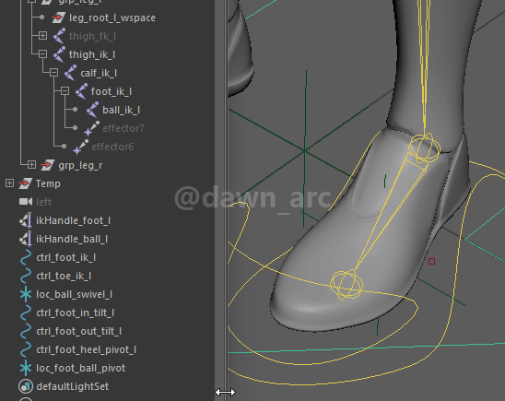Collapse the foot_ik_l joint branch

65,91
